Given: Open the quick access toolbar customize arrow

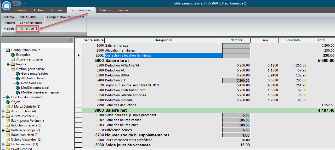Looking at the screenshot, I should coord(24,3).
